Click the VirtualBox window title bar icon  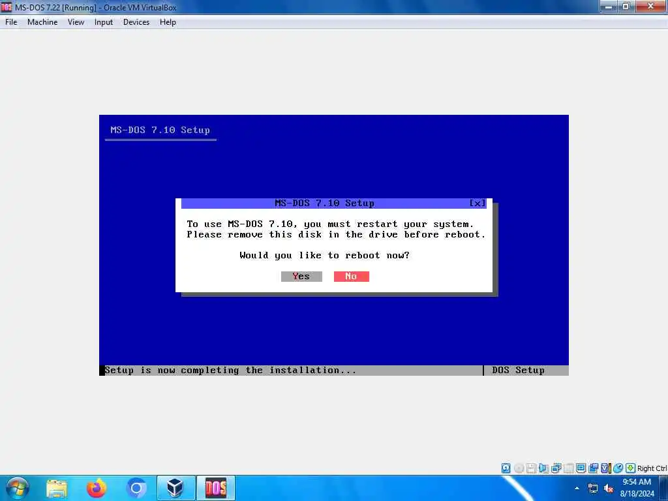[7, 7]
